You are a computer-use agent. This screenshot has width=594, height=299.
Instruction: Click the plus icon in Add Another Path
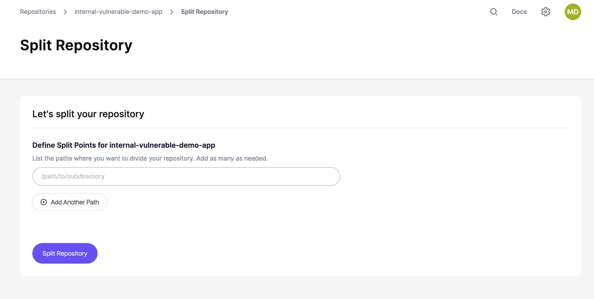click(x=44, y=202)
